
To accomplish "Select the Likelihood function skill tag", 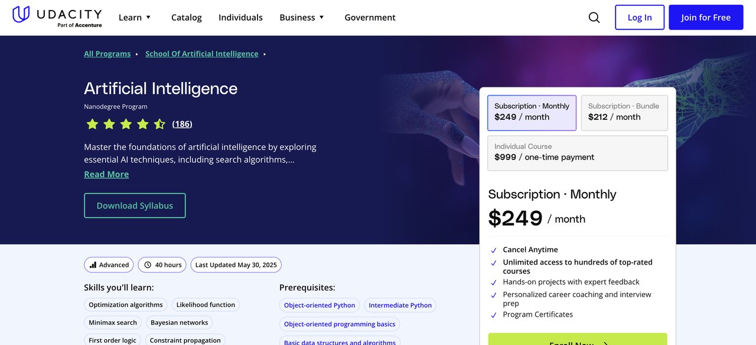I will click(x=206, y=305).
